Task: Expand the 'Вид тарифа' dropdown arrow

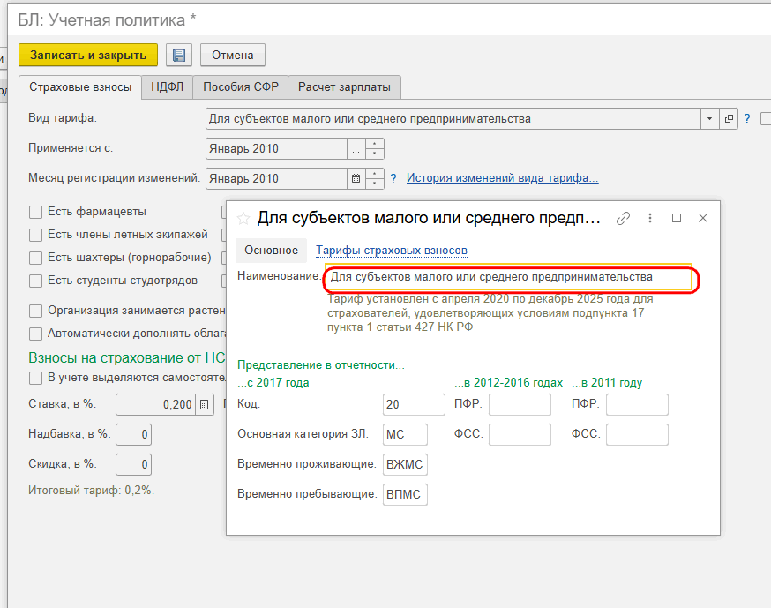Action: (x=709, y=118)
